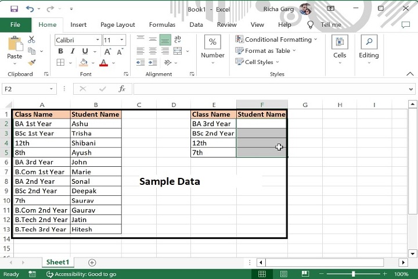418x279 pixels.
Task: Open the Cells group button
Action: 340,42
